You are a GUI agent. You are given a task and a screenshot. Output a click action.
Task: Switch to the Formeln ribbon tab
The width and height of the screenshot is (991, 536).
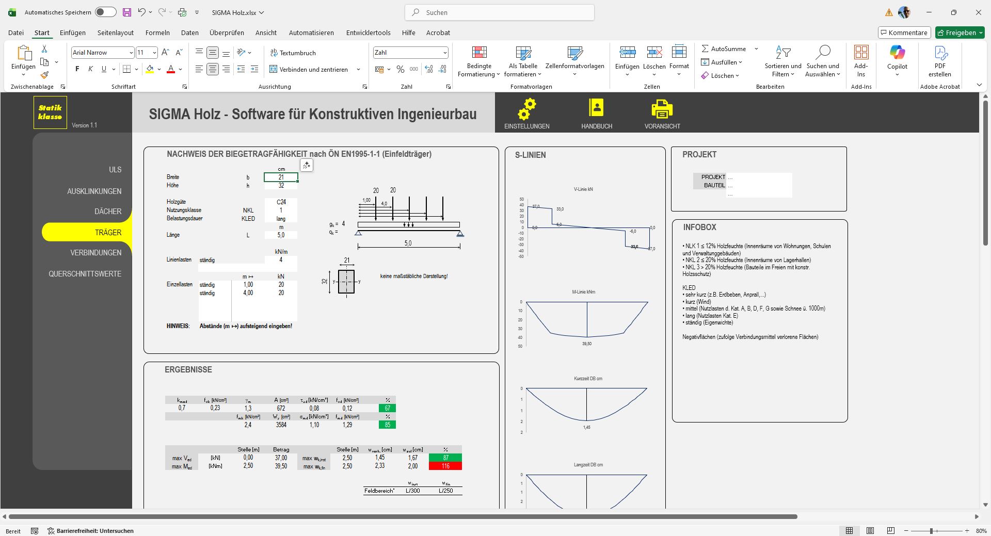coord(157,33)
